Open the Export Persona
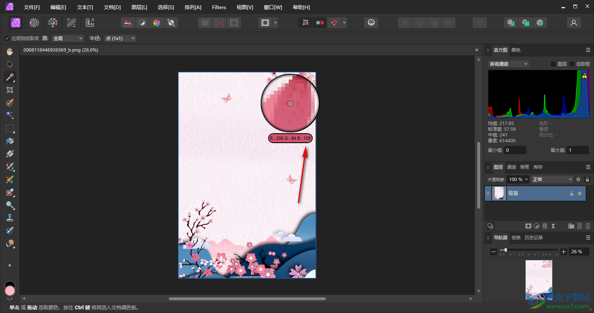 point(90,23)
